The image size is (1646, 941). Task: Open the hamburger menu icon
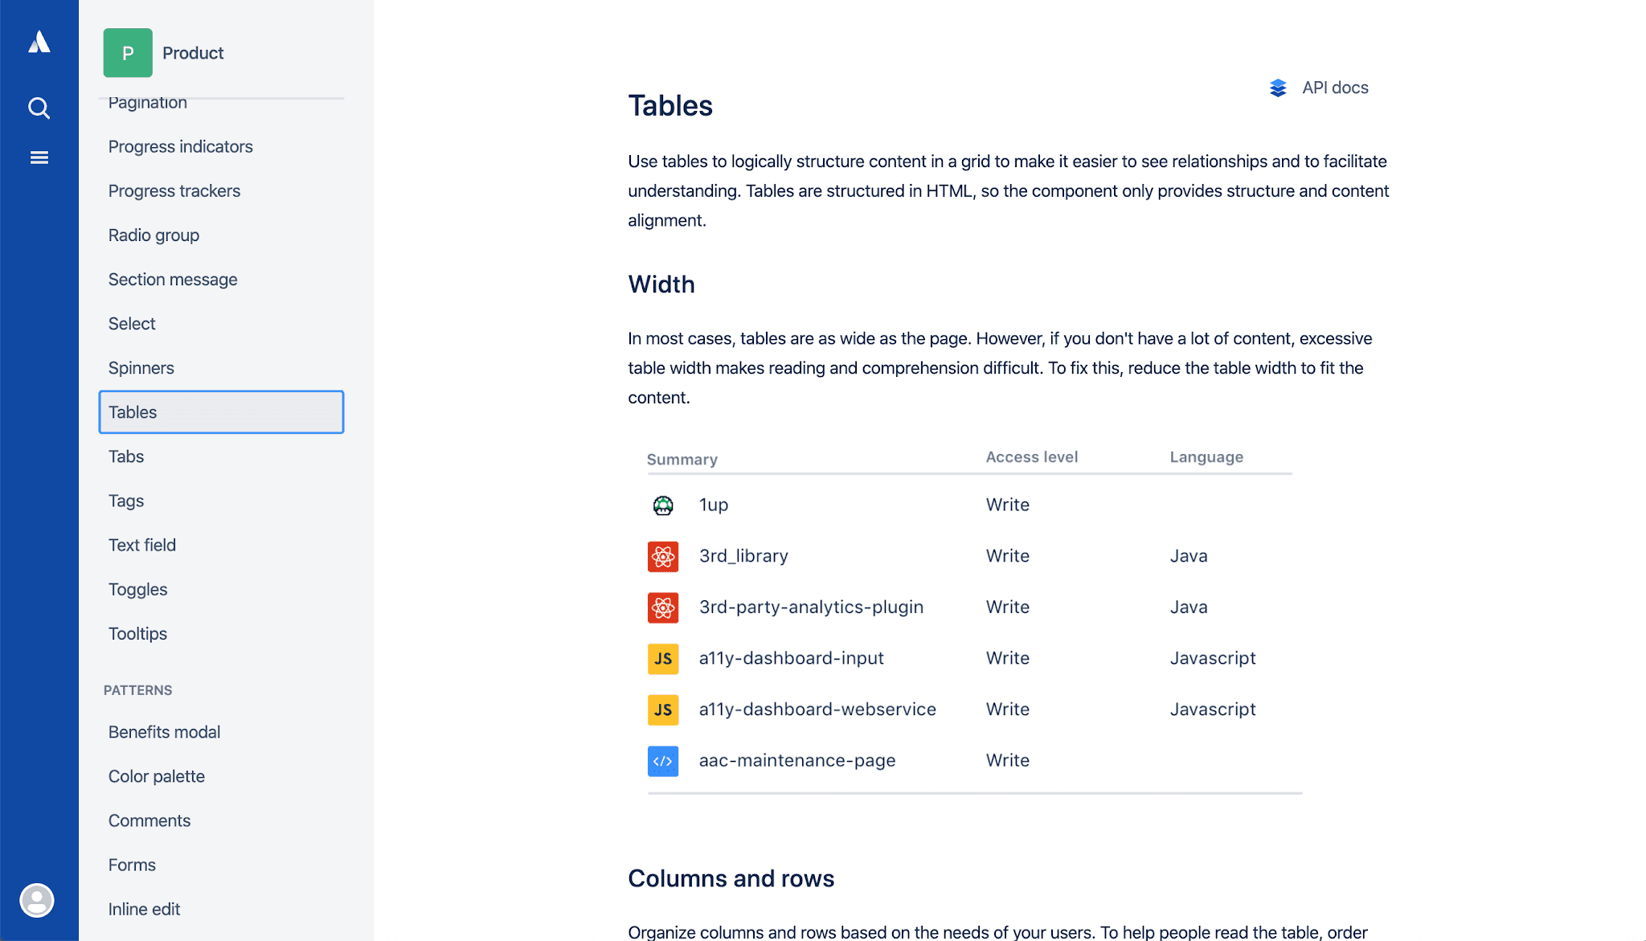[39, 158]
